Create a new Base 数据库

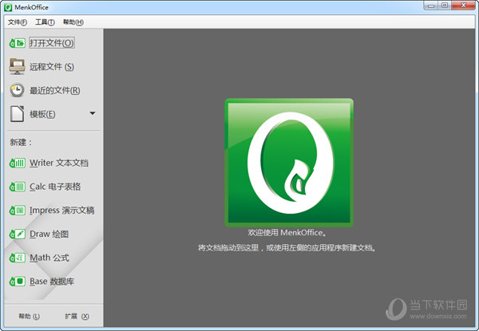coord(52,282)
